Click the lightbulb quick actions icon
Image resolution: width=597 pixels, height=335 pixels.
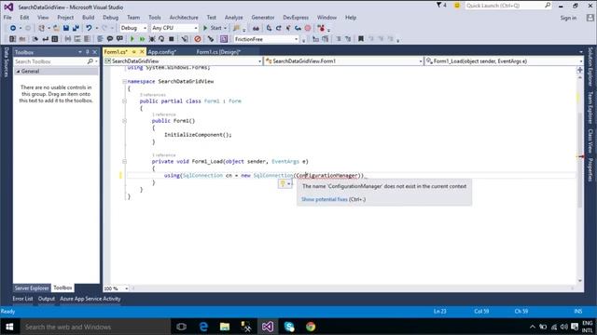pos(283,183)
